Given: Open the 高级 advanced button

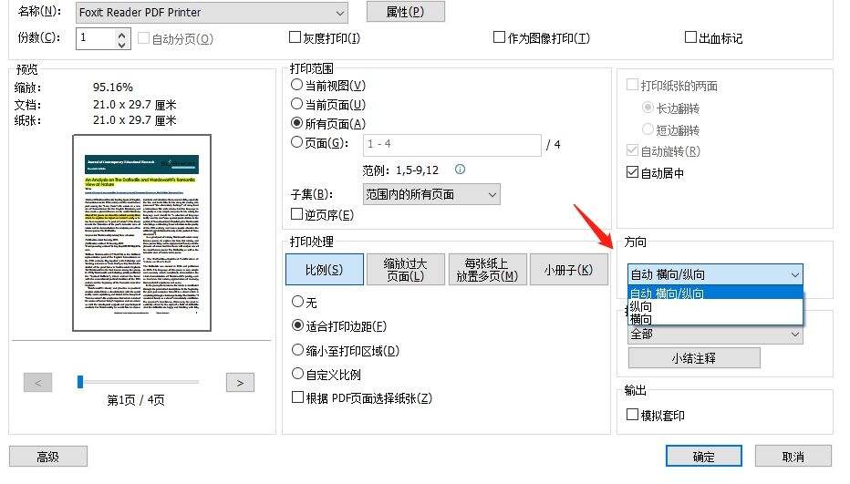Looking at the screenshot, I should tap(48, 457).
